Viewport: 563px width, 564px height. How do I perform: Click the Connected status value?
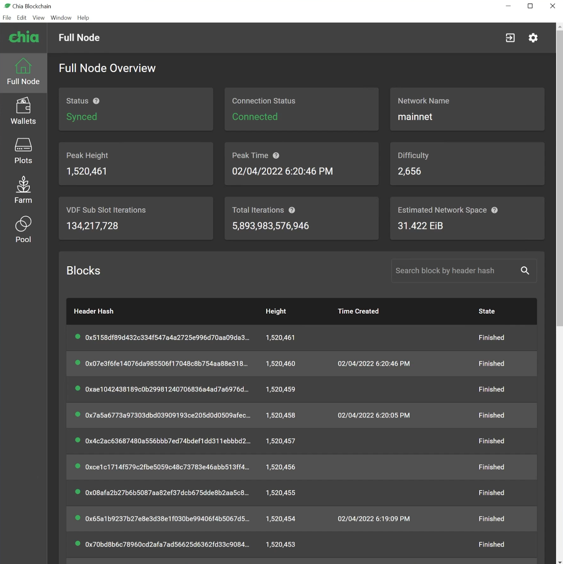[255, 117]
